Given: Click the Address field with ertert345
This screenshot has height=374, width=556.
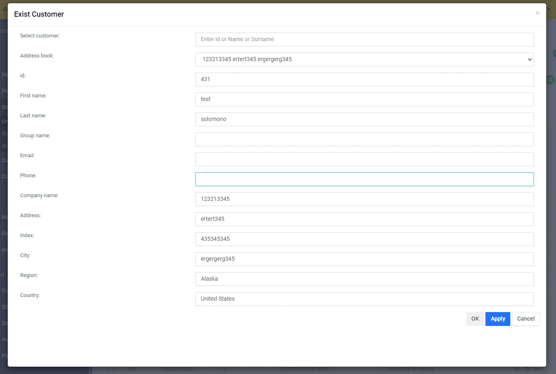Looking at the screenshot, I should 364,219.
